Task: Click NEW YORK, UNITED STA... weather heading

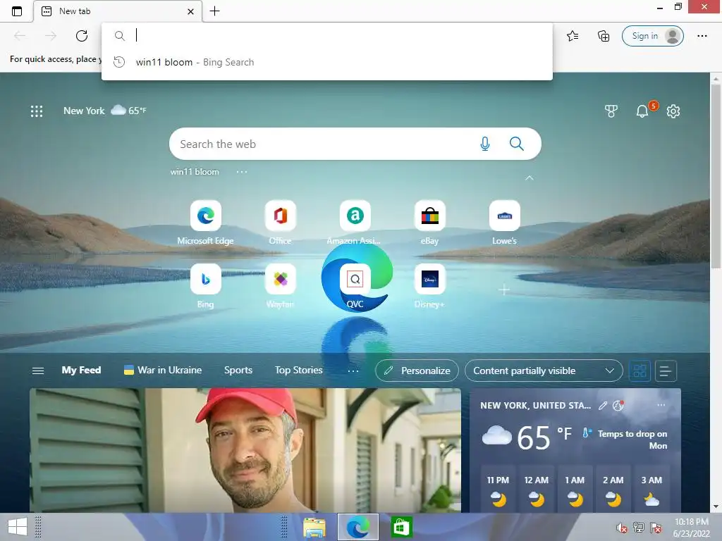Action: 536,405
